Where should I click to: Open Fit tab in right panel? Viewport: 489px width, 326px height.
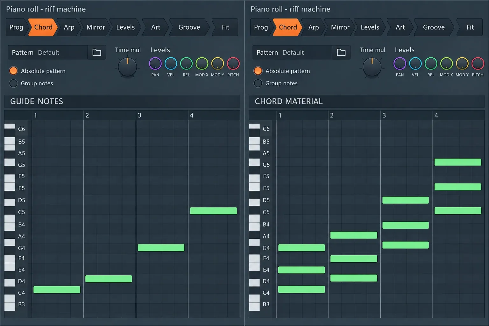[x=470, y=27]
